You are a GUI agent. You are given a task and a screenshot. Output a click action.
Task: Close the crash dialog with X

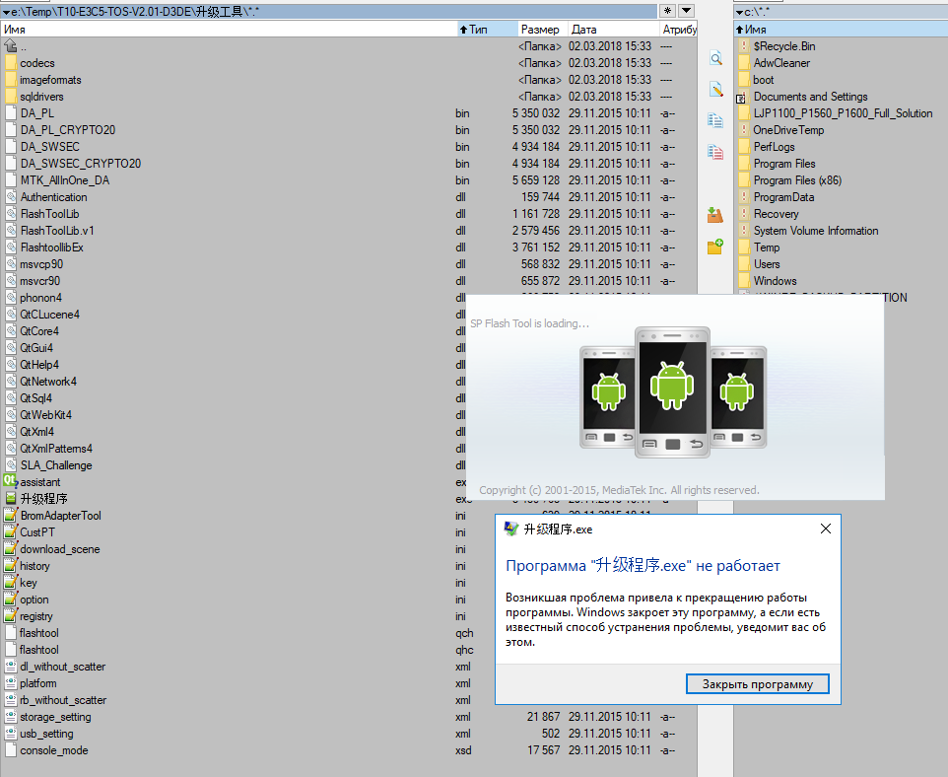pos(825,530)
